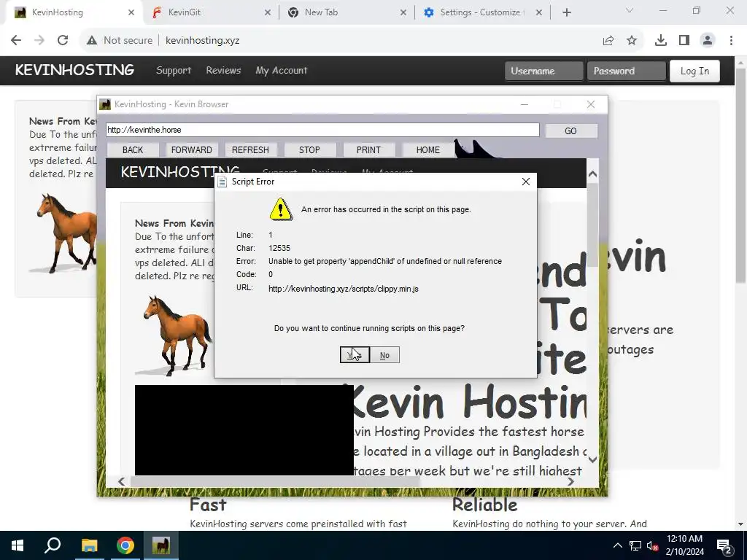Open Chrome tab search chevron
Screen dimensions: 747x560
coord(630,10)
